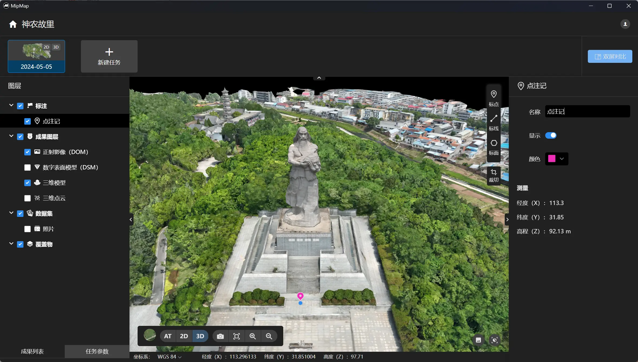The width and height of the screenshot is (638, 362).
Task: Open the WGS 84 coordinate system dropdown
Action: click(169, 357)
